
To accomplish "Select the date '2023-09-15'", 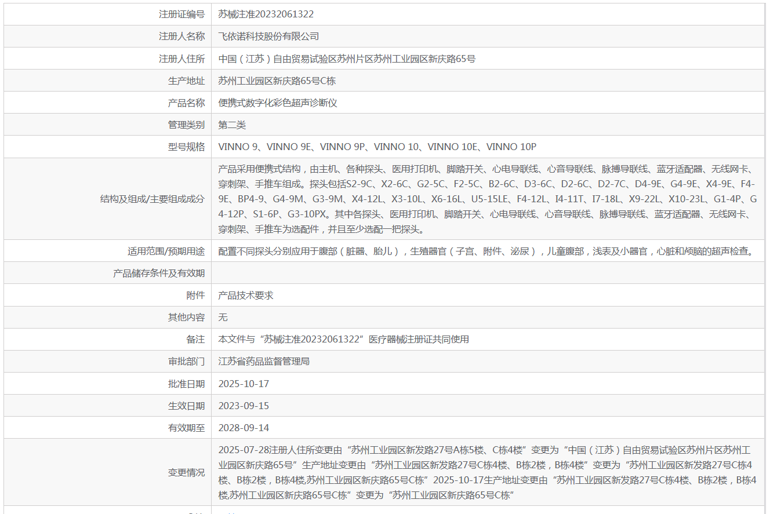I will 244,406.
